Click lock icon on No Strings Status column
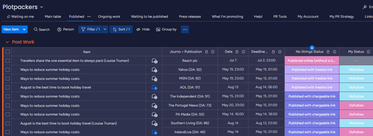 tap(328, 52)
